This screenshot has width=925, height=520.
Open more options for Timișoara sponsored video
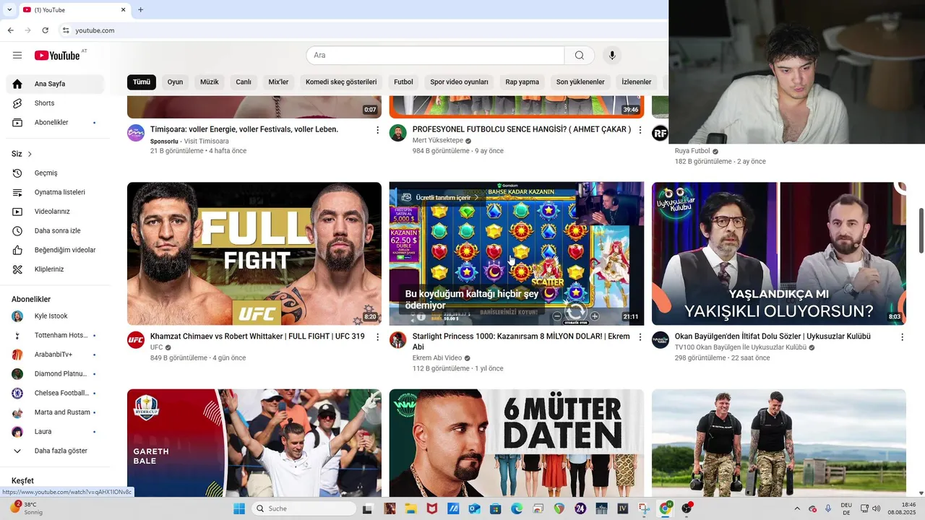(x=377, y=130)
